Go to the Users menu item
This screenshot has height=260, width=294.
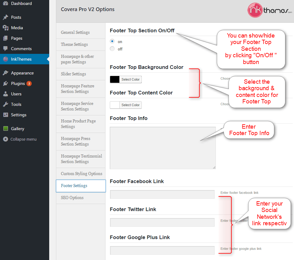(x=25, y=94)
